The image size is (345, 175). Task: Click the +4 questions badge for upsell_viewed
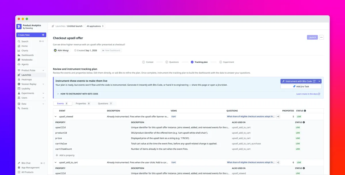pos(278,117)
